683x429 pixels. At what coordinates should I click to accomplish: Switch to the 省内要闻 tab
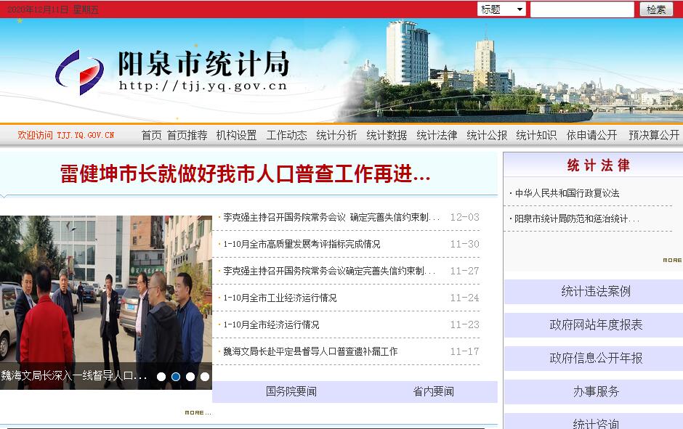[433, 391]
